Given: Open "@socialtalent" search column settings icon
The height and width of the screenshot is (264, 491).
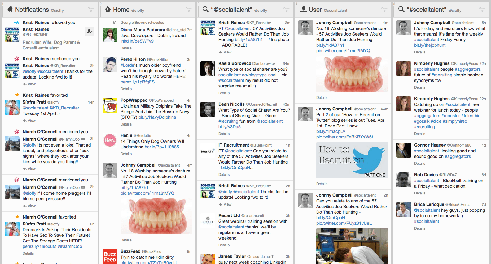Looking at the screenshot, I should coord(287,10).
